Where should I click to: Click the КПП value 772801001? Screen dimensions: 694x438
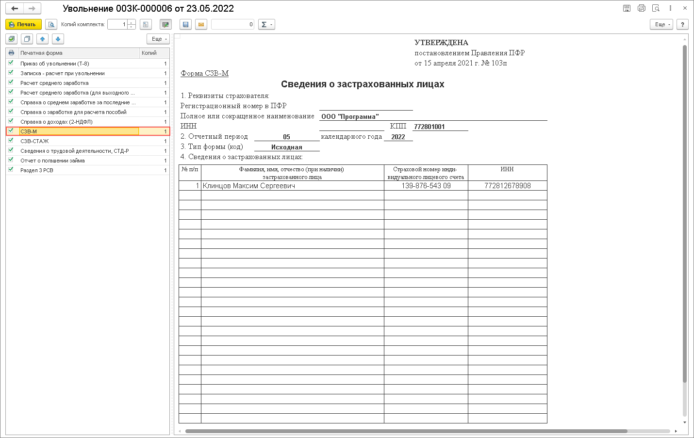430,127
